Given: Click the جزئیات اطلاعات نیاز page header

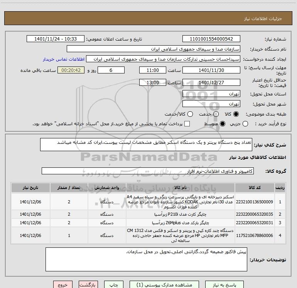Looking at the screenshot, I should (263, 19).
